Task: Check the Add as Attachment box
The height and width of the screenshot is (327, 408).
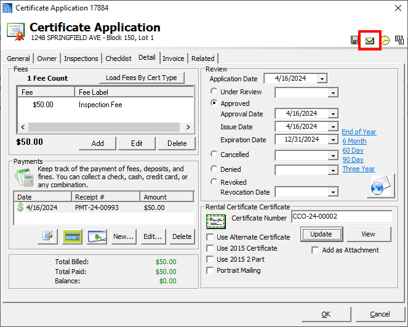Action: click(315, 250)
